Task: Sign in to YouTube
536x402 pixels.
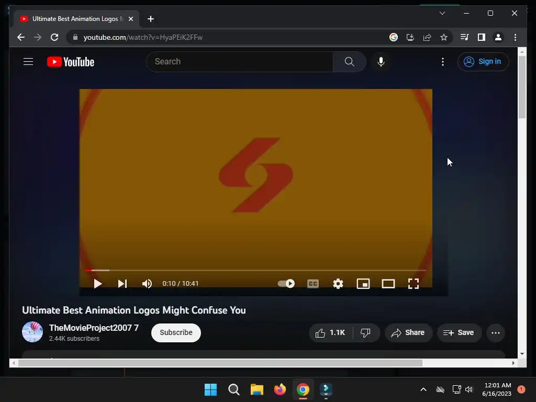Action: click(x=483, y=62)
